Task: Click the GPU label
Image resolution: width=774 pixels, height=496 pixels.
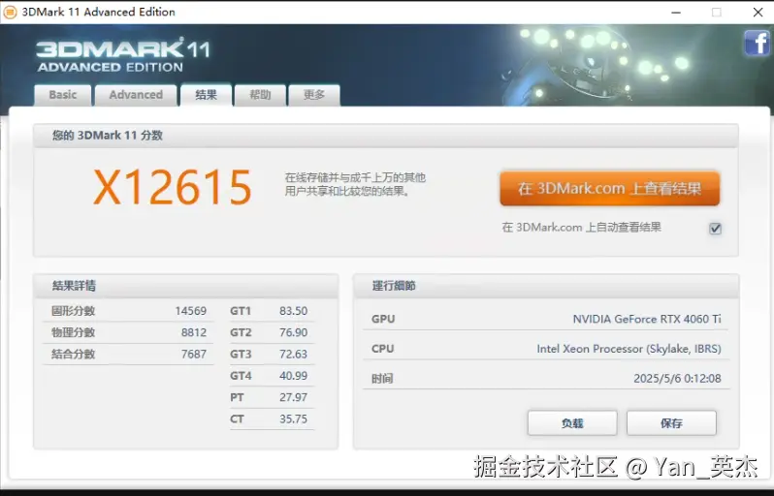Action: [x=383, y=319]
